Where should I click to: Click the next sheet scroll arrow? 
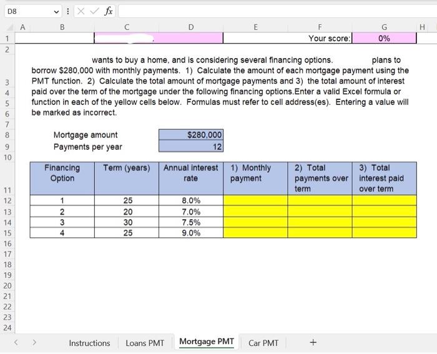pyautogui.click(x=34, y=342)
